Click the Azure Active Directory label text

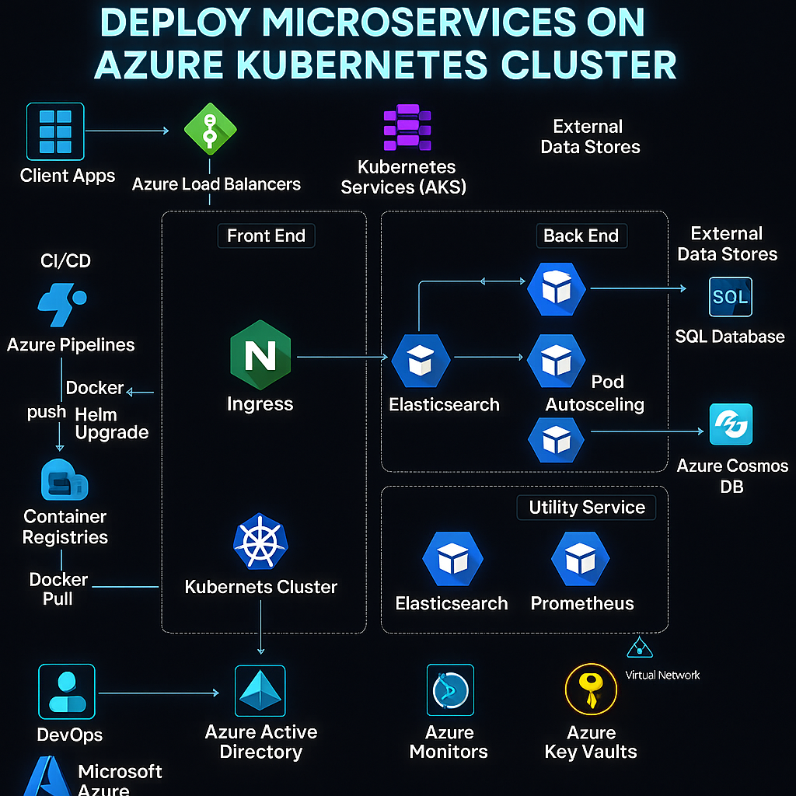point(261,742)
